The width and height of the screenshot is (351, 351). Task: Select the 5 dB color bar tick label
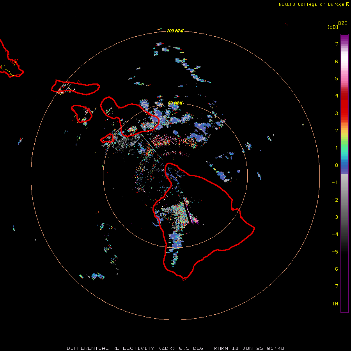click(x=337, y=78)
